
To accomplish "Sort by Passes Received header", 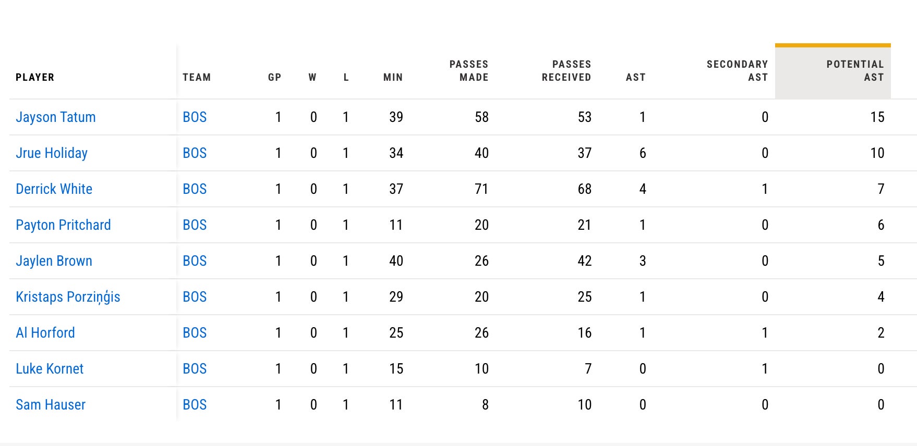I will 566,71.
